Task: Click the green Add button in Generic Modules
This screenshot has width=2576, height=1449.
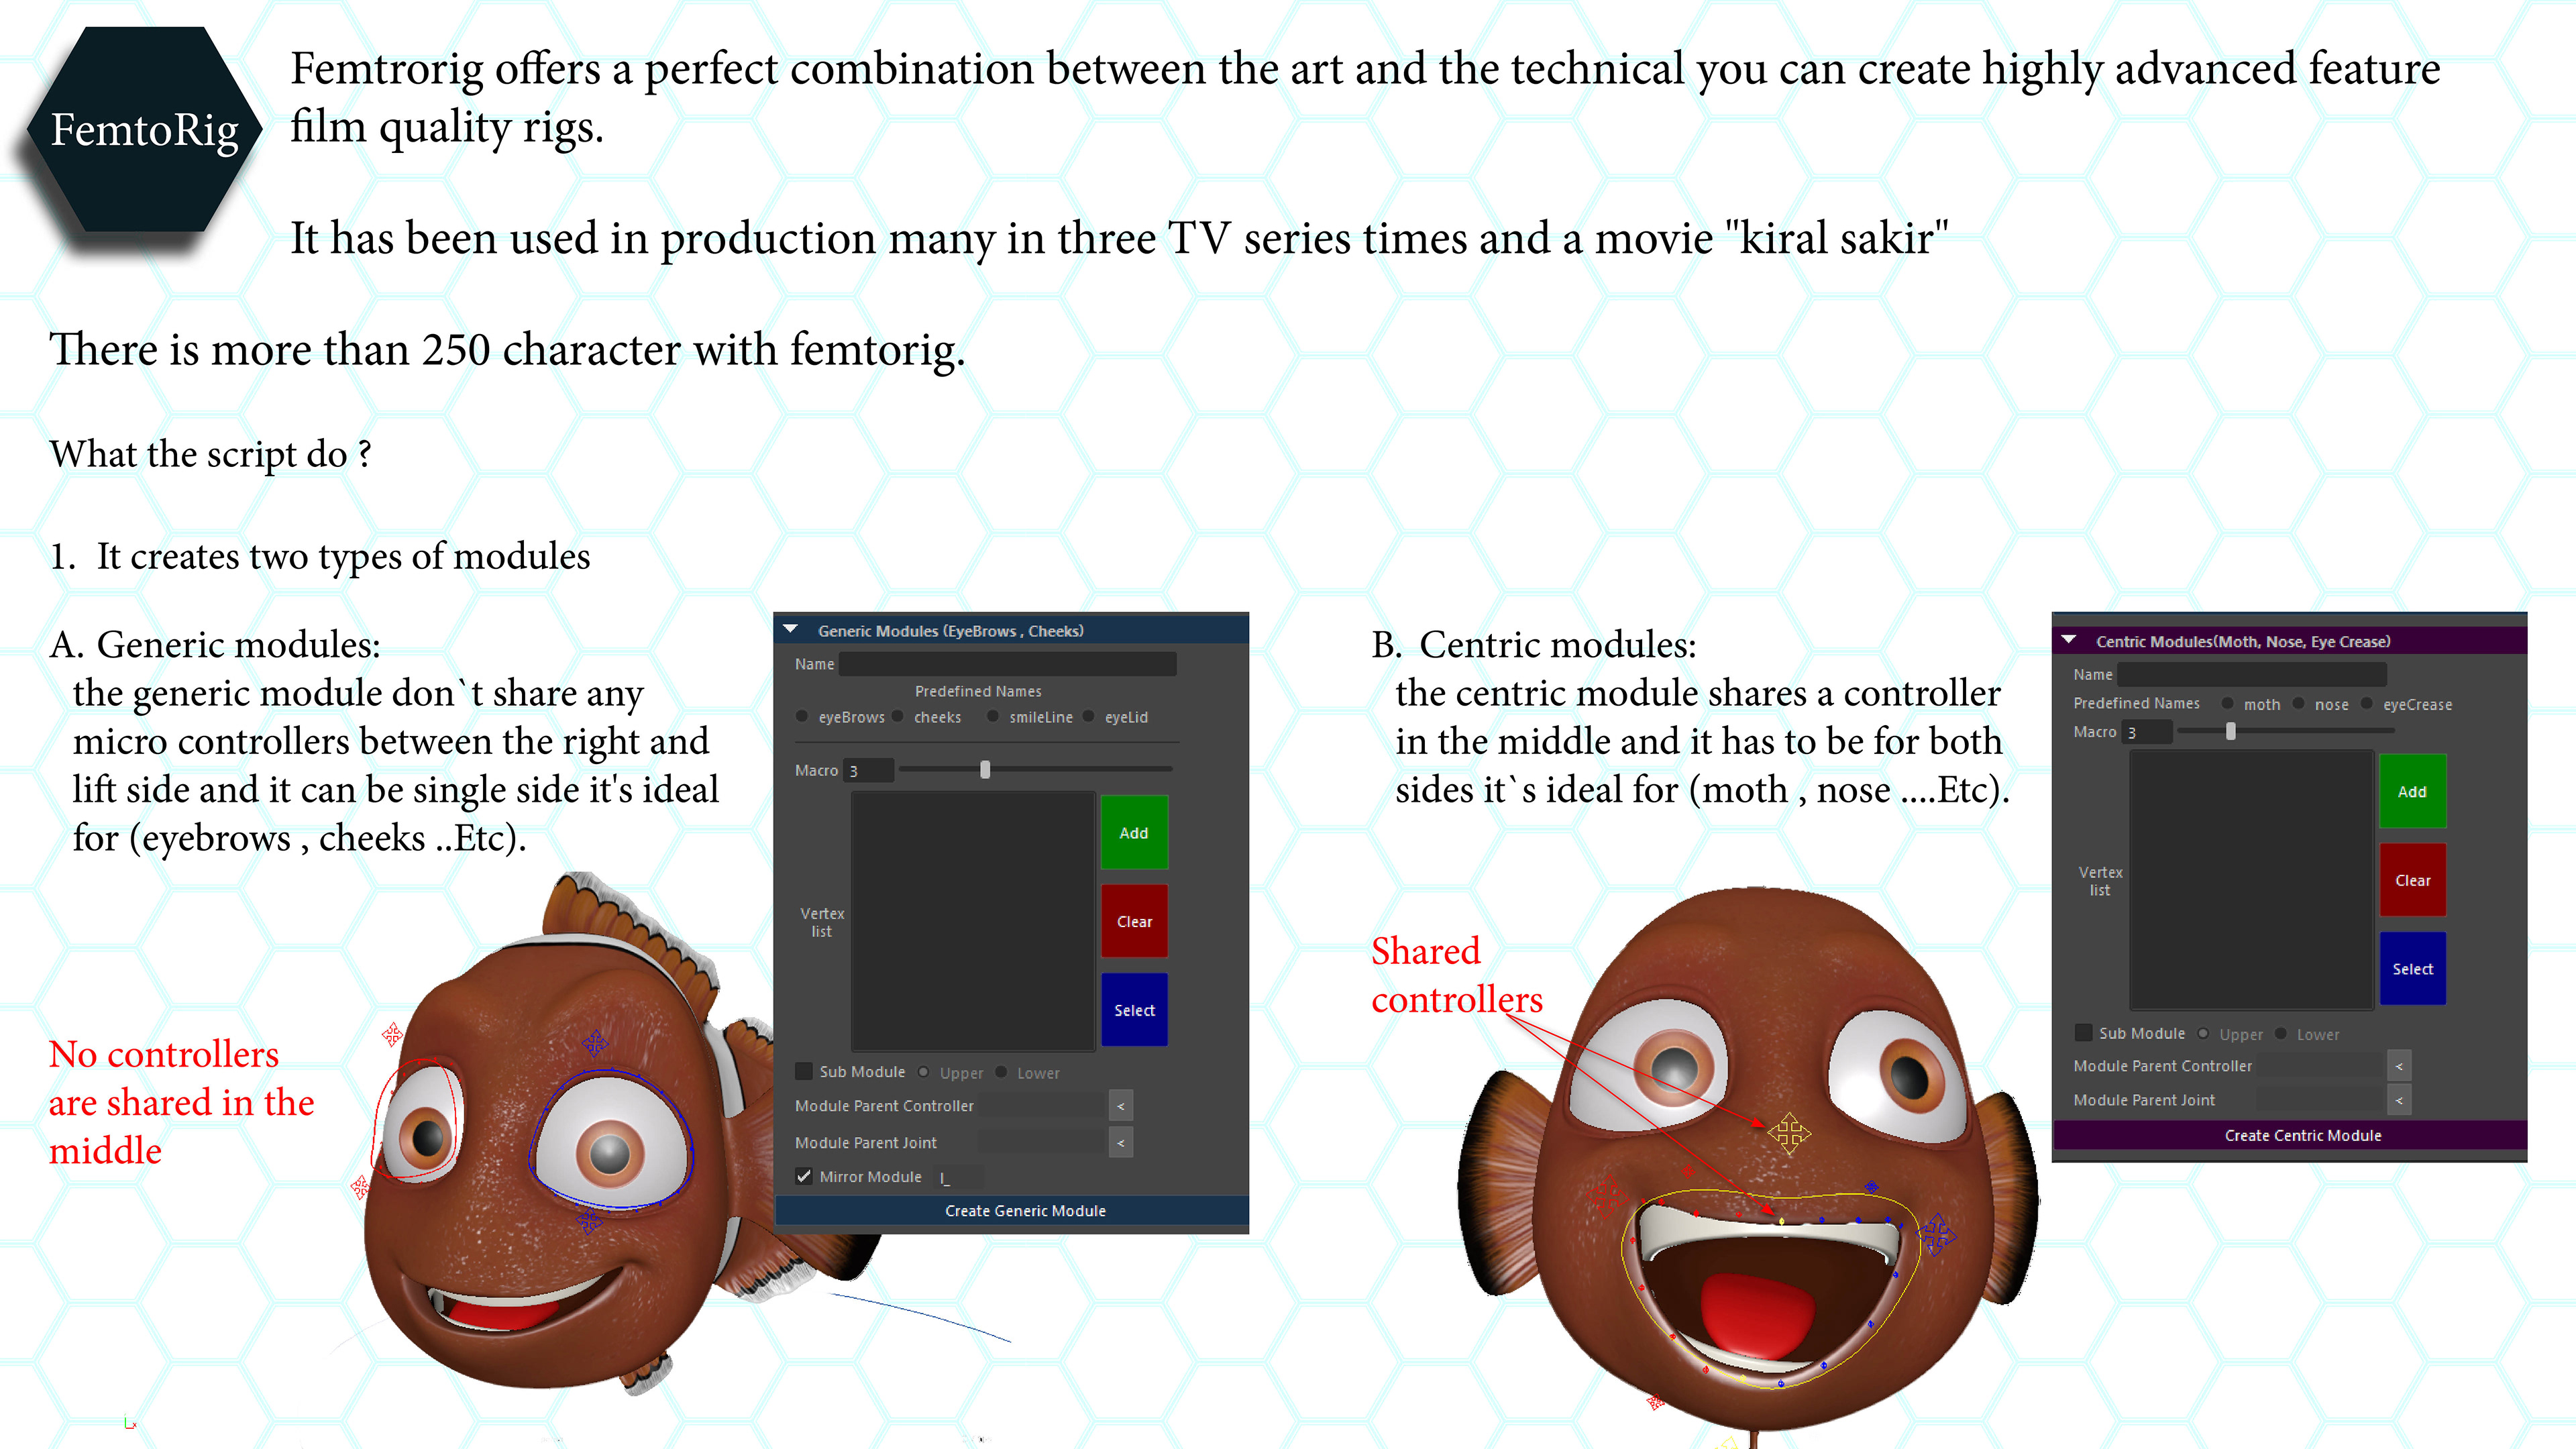Action: [1133, 832]
